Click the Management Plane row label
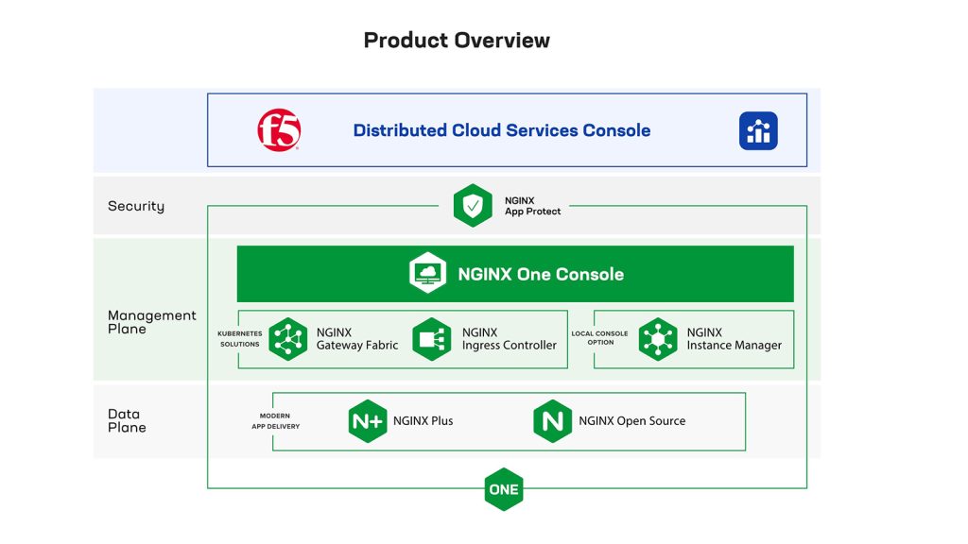 [152, 322]
